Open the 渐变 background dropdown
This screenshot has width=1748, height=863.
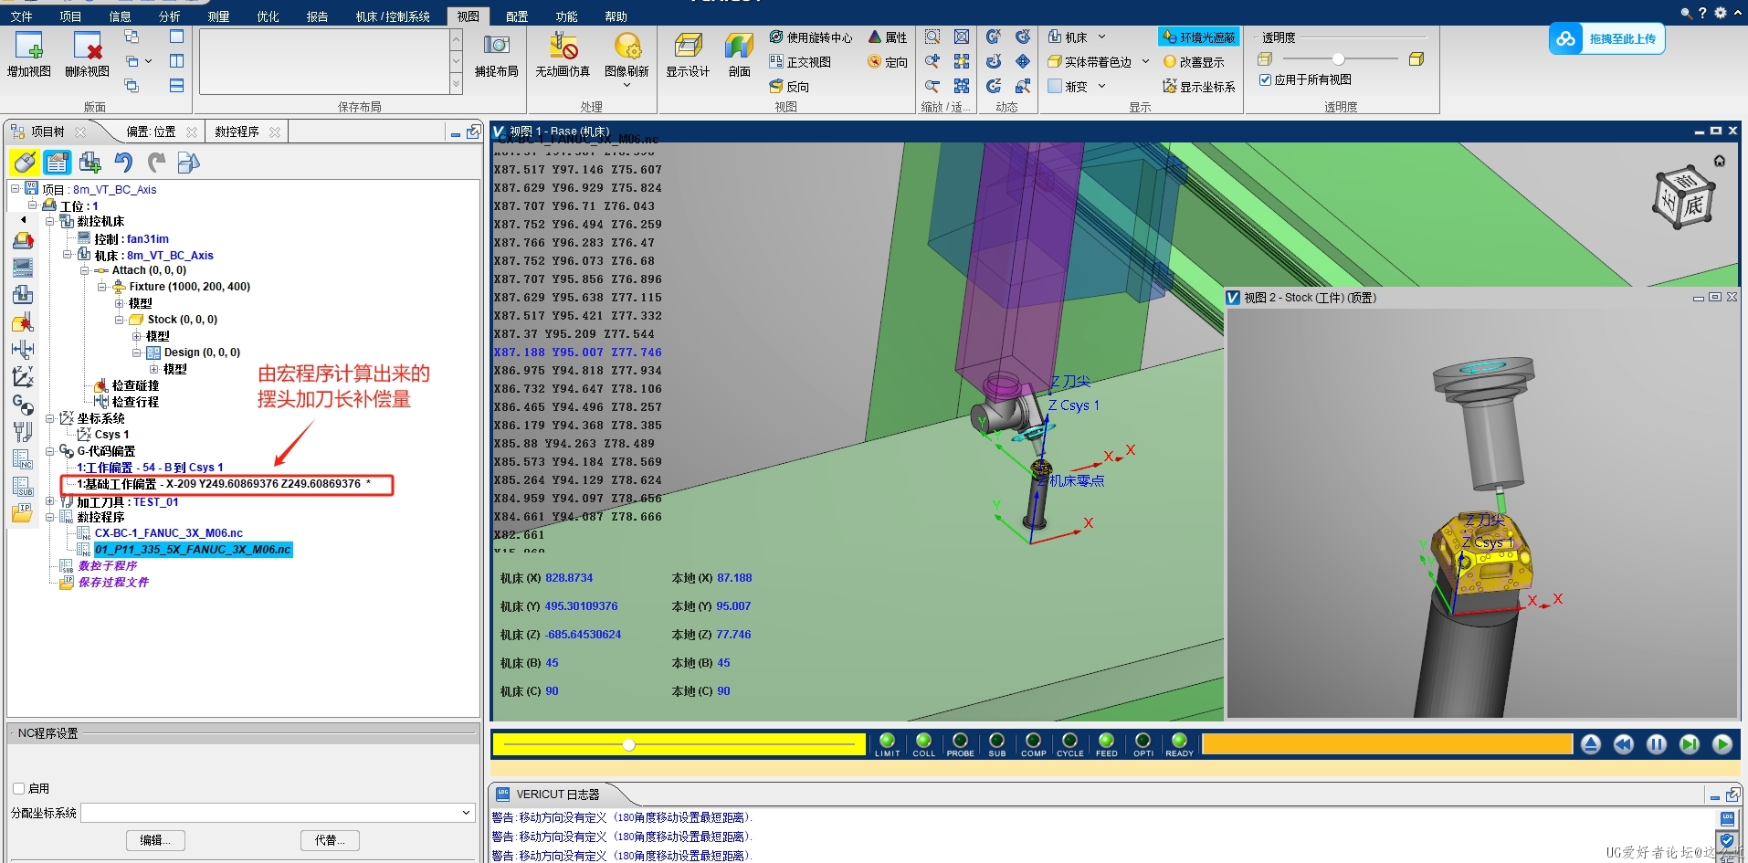coord(1101,87)
